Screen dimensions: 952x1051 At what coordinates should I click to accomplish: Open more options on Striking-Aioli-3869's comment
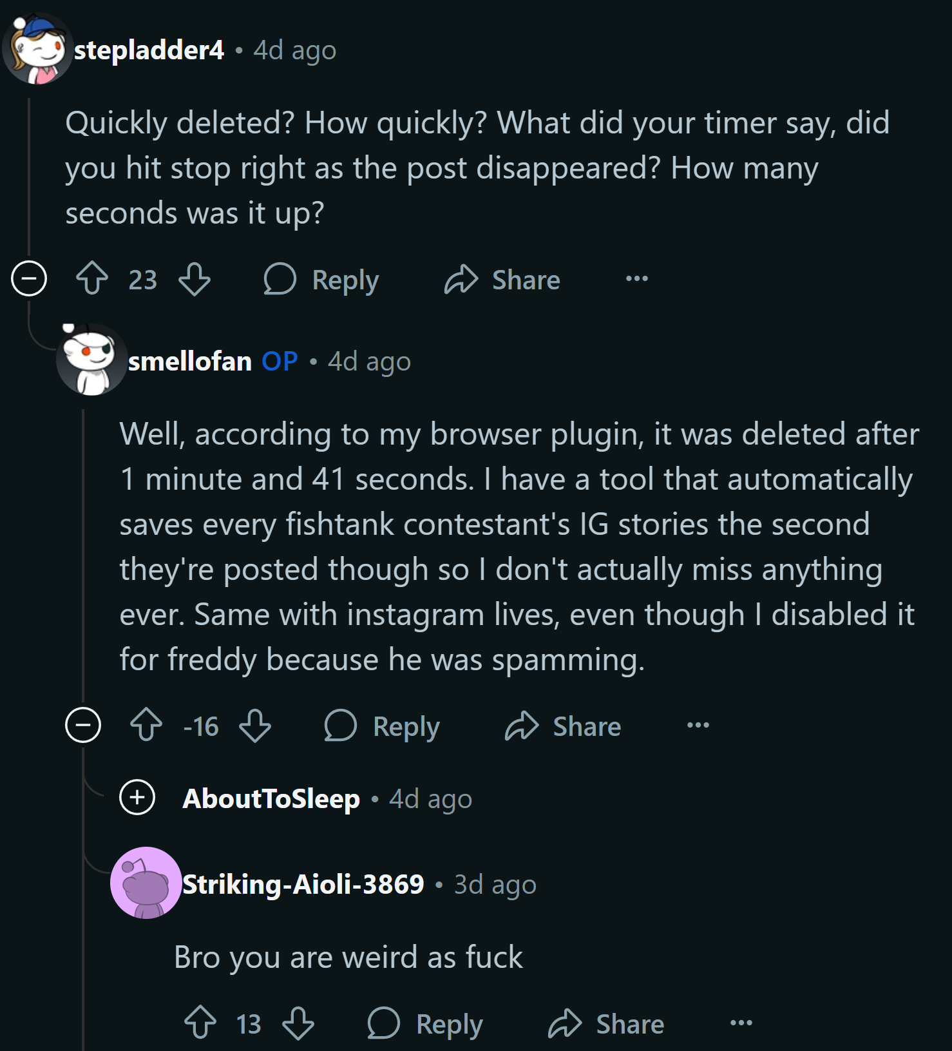click(x=741, y=1023)
